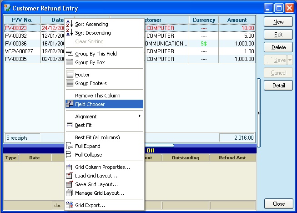Image resolution: width=297 pixels, height=213 pixels.
Task: Choose Sort Descending menu entry
Action: (x=104, y=33)
